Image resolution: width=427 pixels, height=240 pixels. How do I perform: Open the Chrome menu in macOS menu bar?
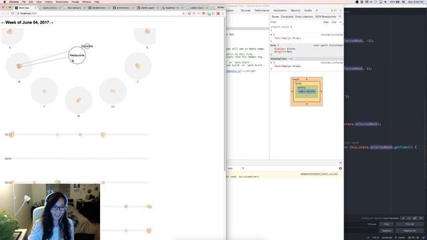tap(14, 1)
